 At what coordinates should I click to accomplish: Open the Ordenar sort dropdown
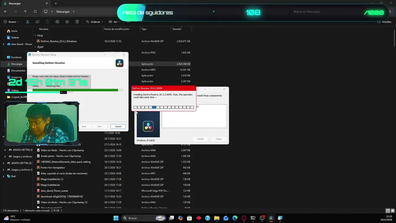point(94,22)
